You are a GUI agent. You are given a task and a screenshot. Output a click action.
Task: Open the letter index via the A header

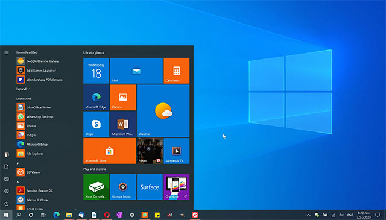pos(17,182)
